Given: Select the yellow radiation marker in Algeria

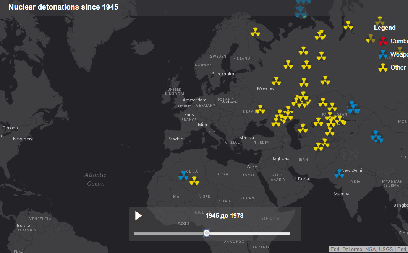Looking at the screenshot, I should point(194,181).
